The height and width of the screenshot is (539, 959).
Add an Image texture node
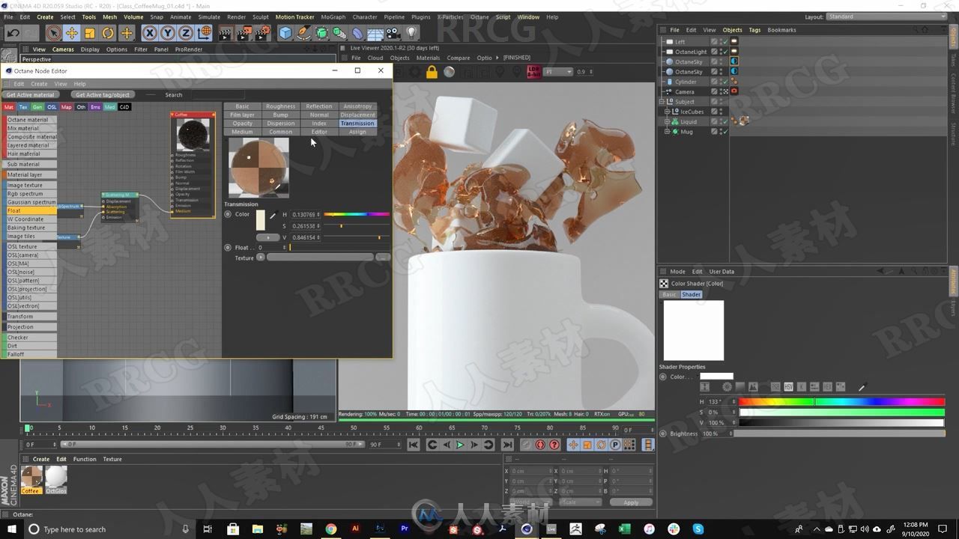click(31, 185)
